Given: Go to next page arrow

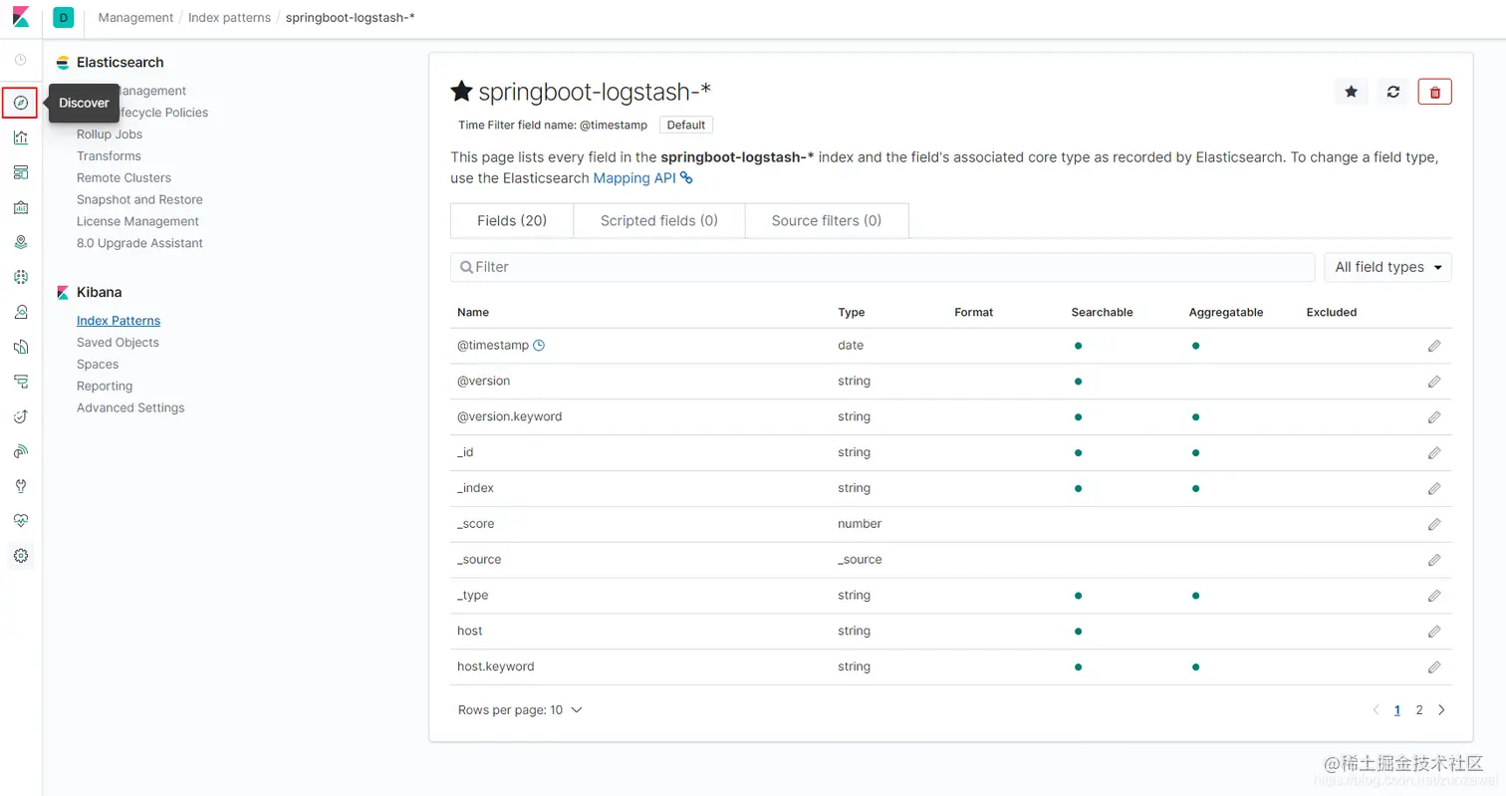Looking at the screenshot, I should (x=1441, y=710).
